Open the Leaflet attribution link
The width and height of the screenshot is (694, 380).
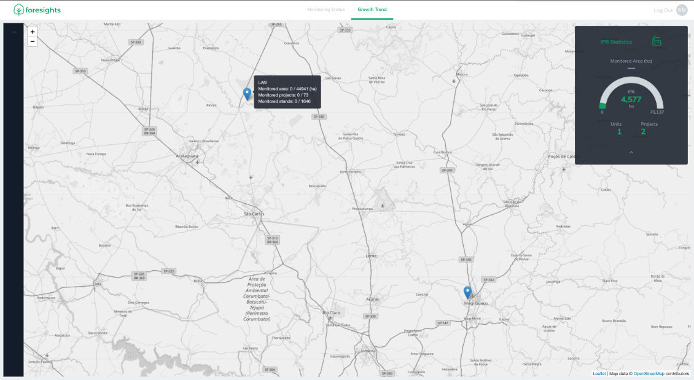pos(599,374)
